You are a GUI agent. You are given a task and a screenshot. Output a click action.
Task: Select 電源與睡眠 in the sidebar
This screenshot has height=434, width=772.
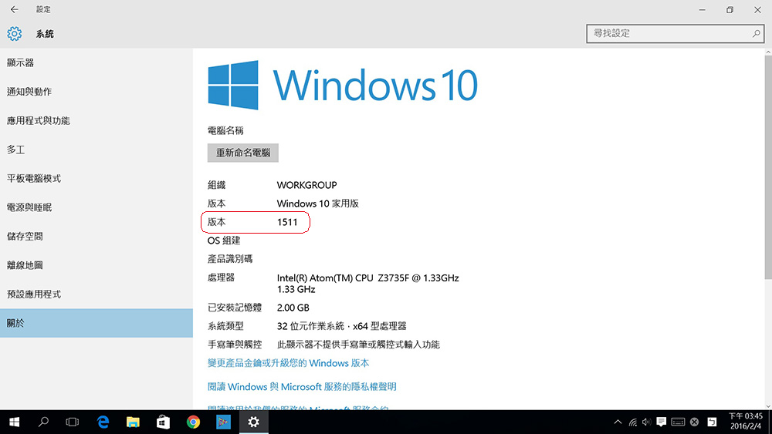96,208
